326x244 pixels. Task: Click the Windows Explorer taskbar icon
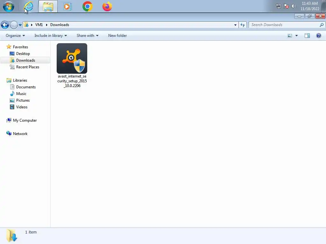coord(48,6)
